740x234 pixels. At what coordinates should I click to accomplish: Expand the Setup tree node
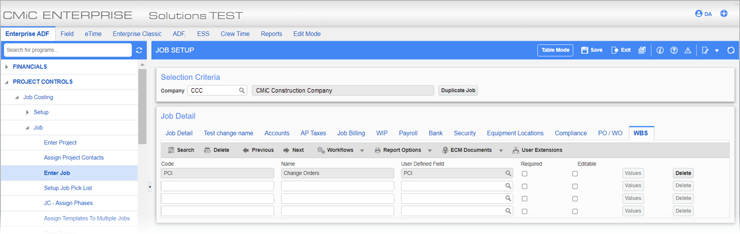pyautogui.click(x=28, y=112)
